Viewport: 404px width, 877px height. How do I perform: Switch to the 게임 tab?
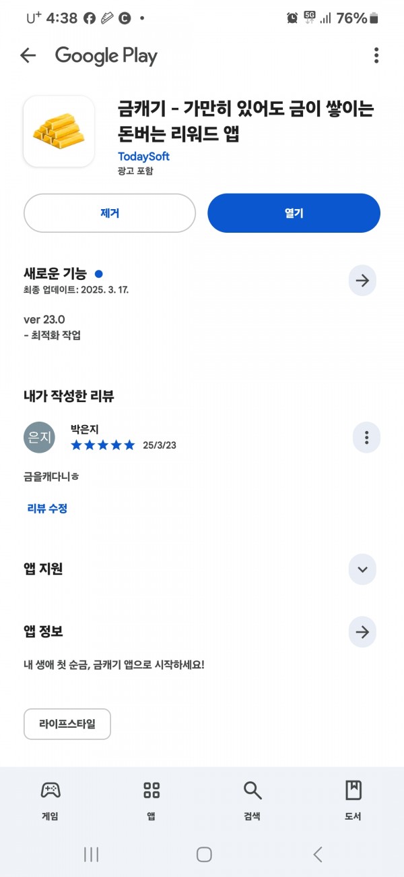coord(50,801)
